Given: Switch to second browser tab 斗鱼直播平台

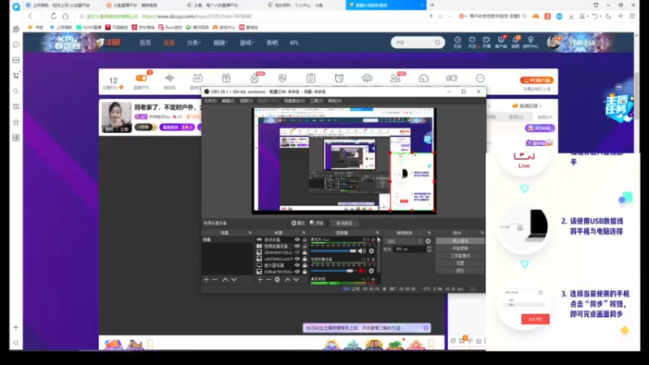Looking at the screenshot, I should tap(140, 5).
